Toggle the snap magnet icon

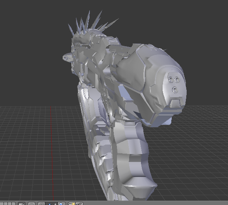41,204
